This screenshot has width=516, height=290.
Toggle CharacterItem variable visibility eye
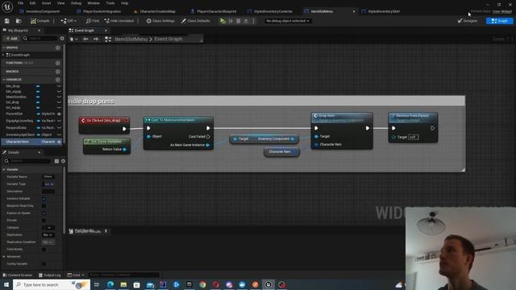coord(59,142)
